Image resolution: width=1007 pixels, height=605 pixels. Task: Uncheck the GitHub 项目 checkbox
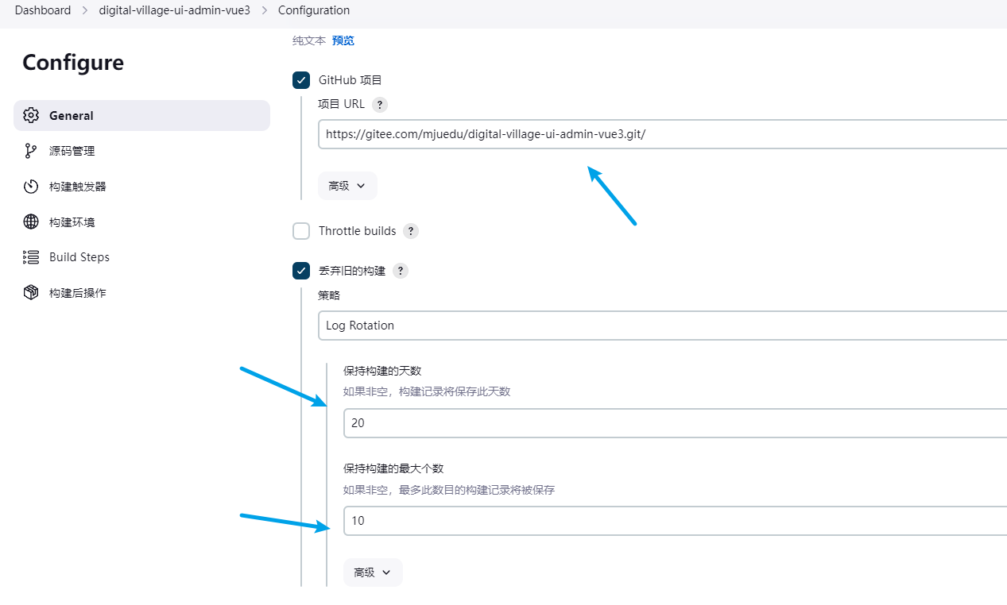coord(301,80)
